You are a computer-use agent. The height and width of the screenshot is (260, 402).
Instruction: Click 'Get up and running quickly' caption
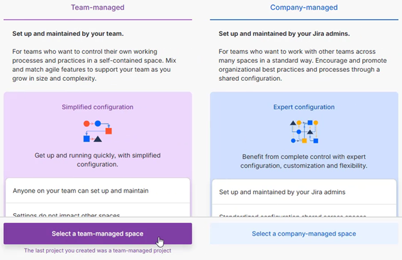coord(97,159)
